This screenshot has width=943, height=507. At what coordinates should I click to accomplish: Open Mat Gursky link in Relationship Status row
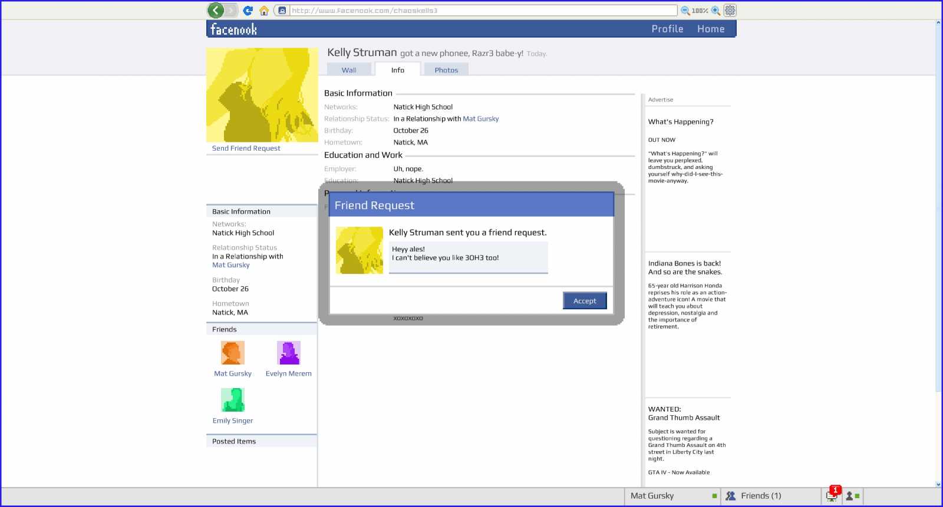coord(481,119)
